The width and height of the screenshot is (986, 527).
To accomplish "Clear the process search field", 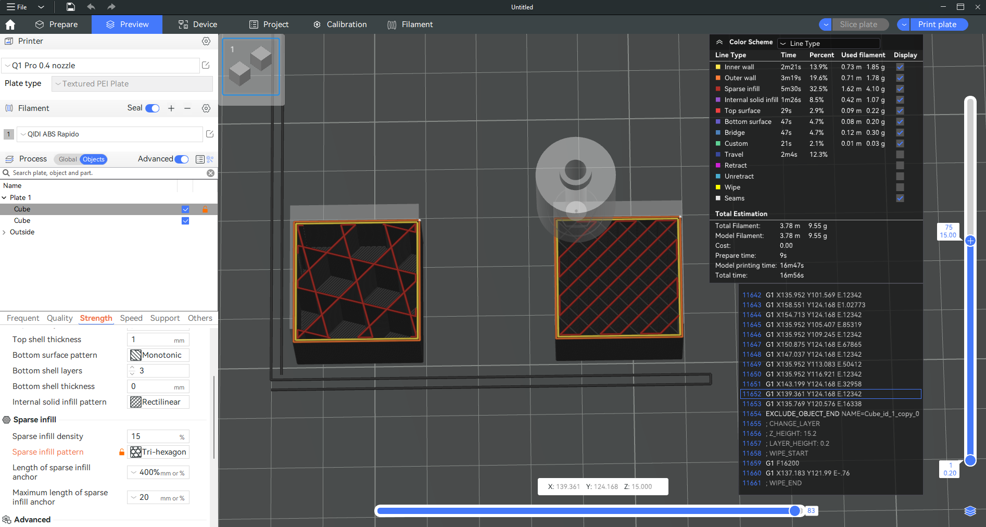I will tap(210, 173).
